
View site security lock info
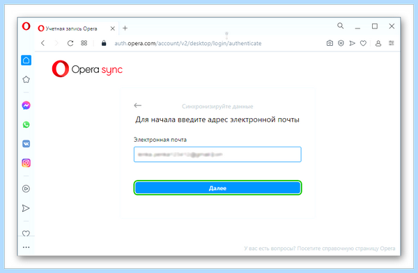click(x=104, y=43)
